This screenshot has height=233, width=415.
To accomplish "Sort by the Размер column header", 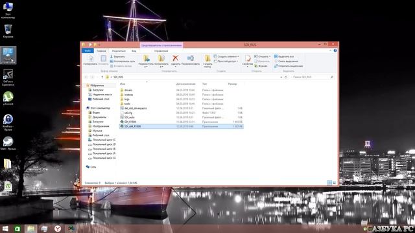I will tap(232, 84).
